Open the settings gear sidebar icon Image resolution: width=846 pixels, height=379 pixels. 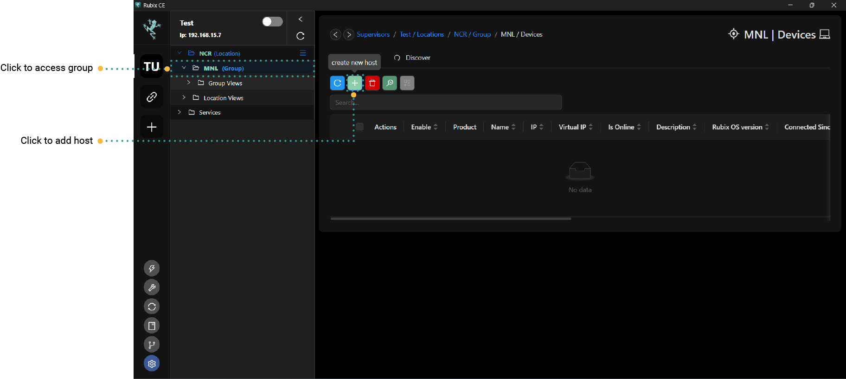pos(152,363)
